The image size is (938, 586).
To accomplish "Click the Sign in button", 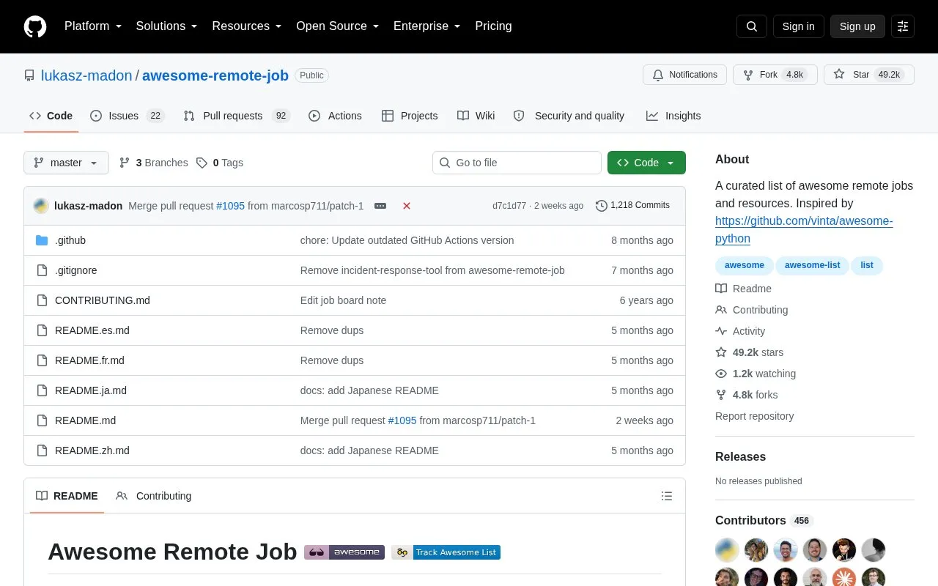I will pos(798,26).
